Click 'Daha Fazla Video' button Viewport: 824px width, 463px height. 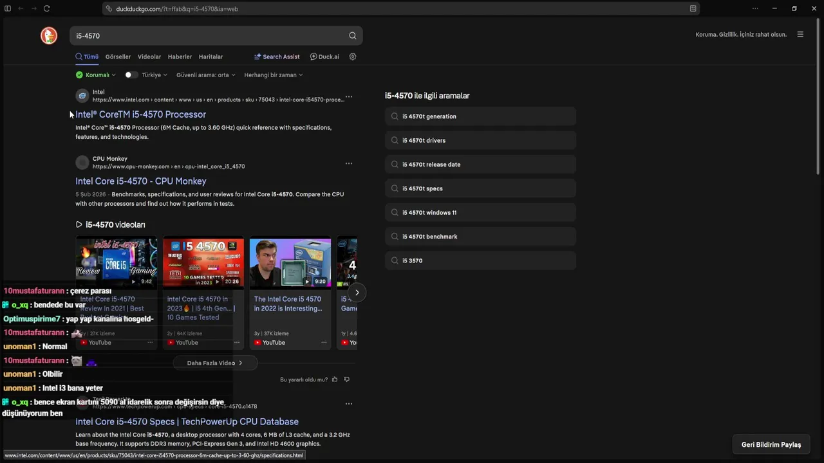[x=215, y=363]
